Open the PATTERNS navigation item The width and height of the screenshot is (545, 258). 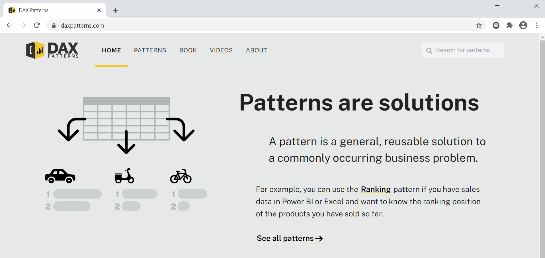(150, 50)
